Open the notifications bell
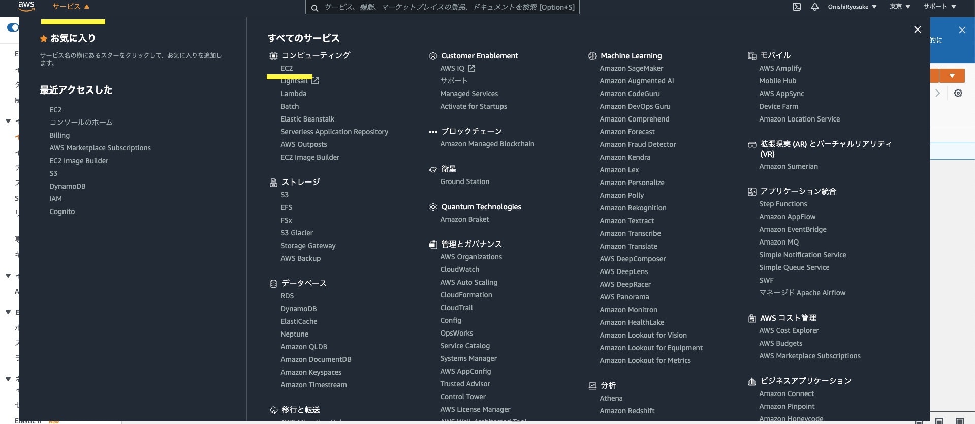This screenshot has height=424, width=975. (814, 7)
